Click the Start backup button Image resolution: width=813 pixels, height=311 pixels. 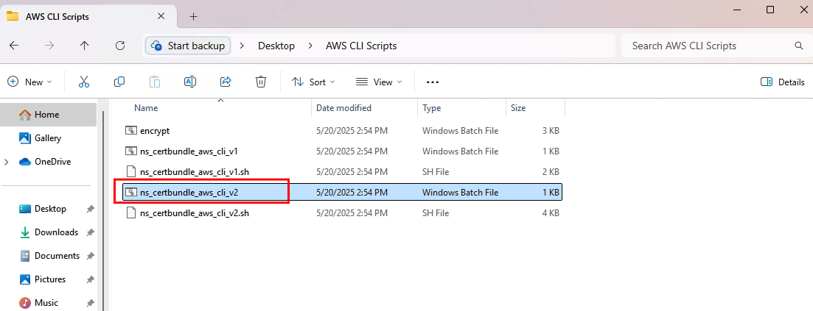188,46
